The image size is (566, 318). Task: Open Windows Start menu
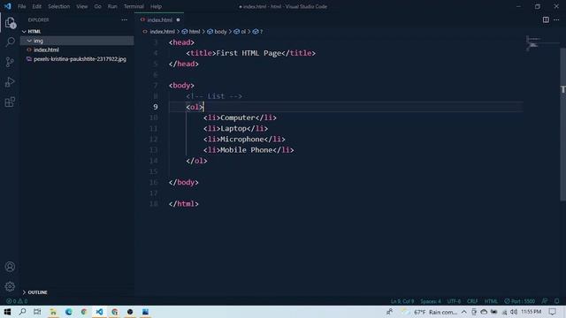[x=7, y=312]
